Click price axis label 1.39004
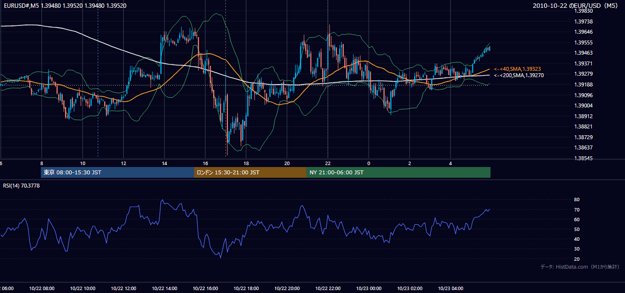This screenshot has width=625, height=293. coord(583,105)
